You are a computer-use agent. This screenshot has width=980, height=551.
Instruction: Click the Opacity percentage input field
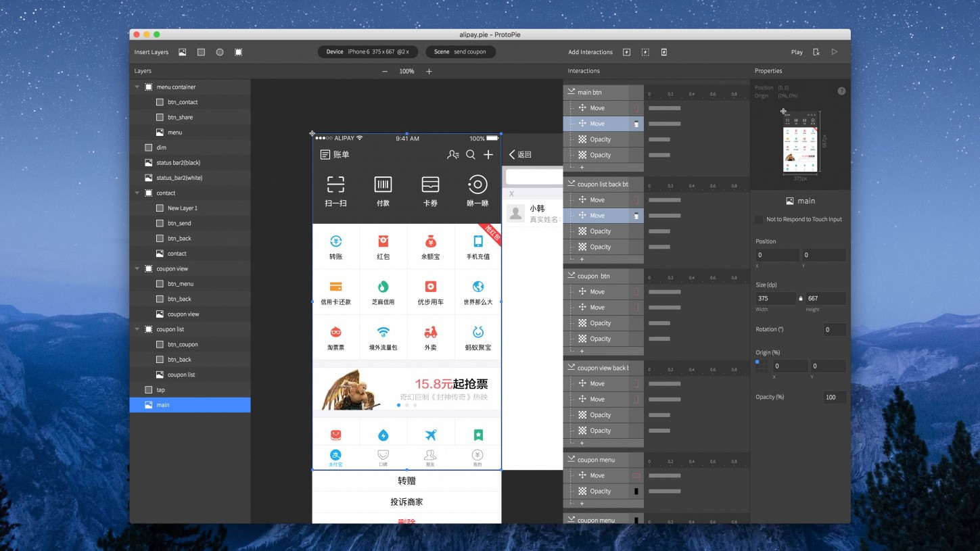pyautogui.click(x=835, y=397)
